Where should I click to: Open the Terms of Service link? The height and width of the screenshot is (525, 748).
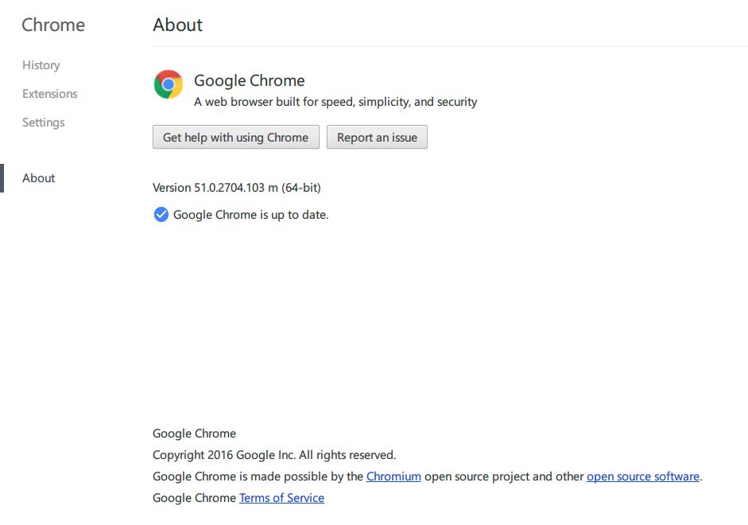click(281, 498)
